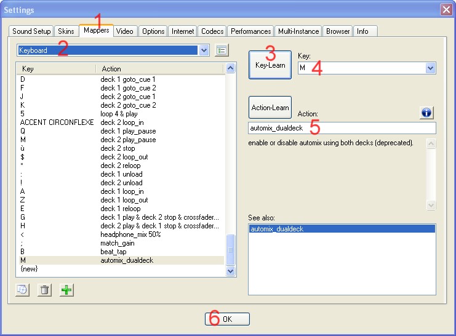Click the green plus icon to add mapping

point(66,290)
